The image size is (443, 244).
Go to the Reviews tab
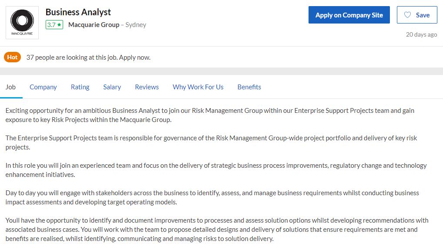pos(147,87)
